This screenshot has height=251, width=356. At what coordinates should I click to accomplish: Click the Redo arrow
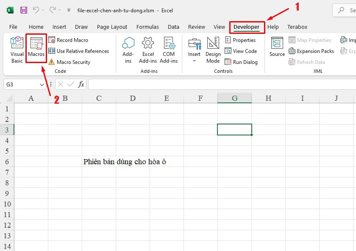coord(53,10)
